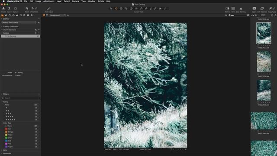This screenshot has width=277, height=156.
Task: Select the Erase Mask cursor tool
Action: point(151,9)
